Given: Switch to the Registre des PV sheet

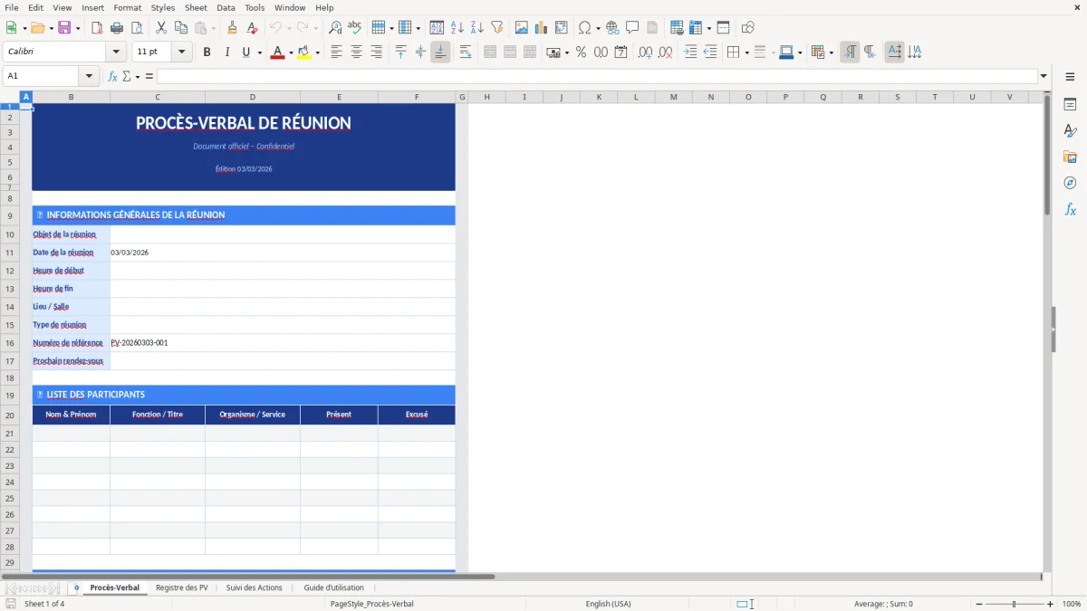Looking at the screenshot, I should click(x=181, y=587).
